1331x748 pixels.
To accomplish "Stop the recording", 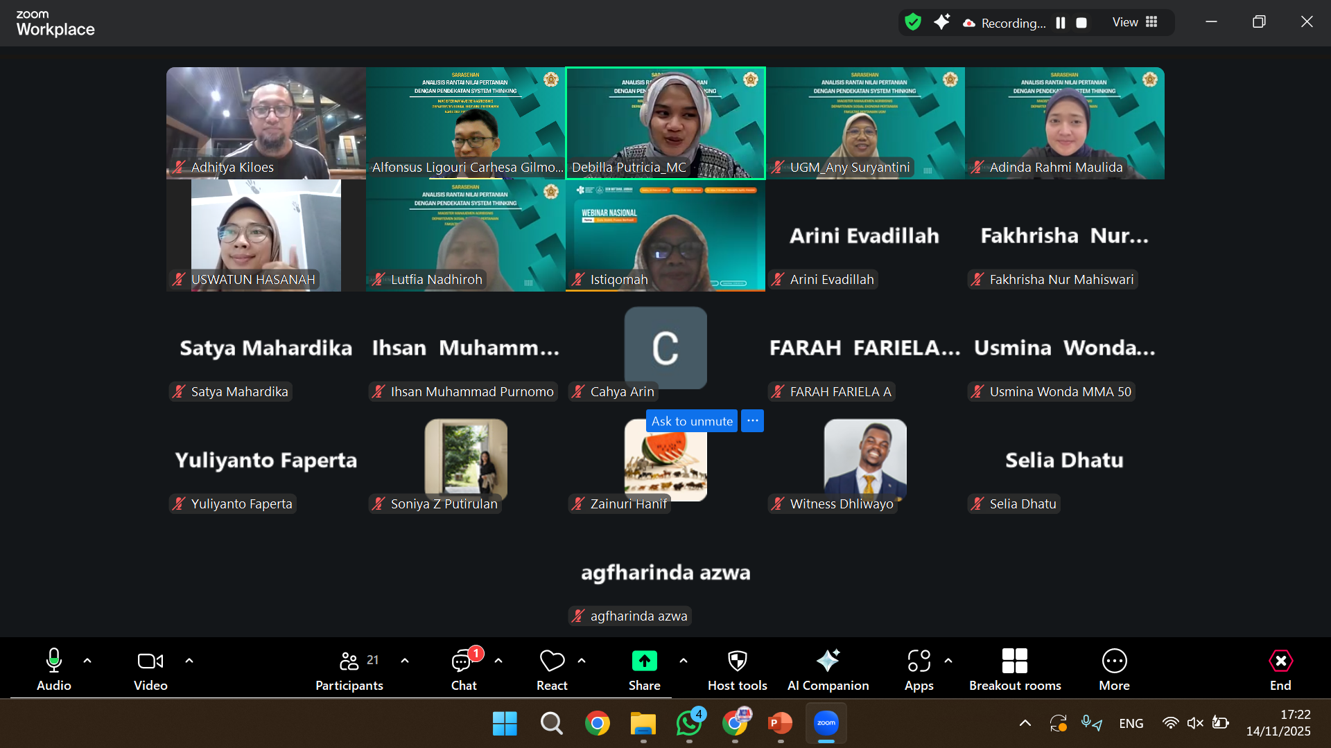I will coord(1081,23).
